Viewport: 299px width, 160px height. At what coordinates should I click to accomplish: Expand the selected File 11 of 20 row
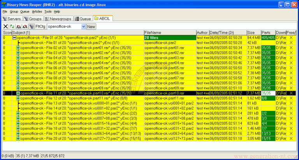coord(18,93)
